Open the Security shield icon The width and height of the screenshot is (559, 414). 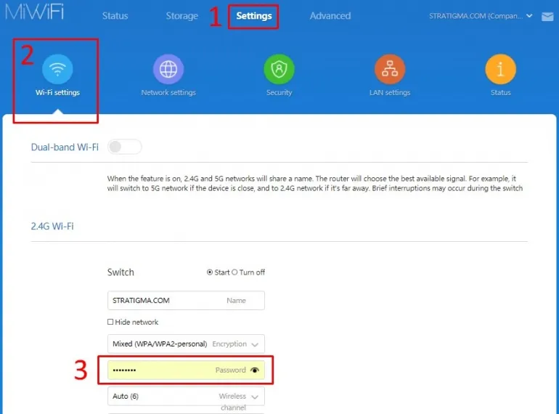(279, 70)
